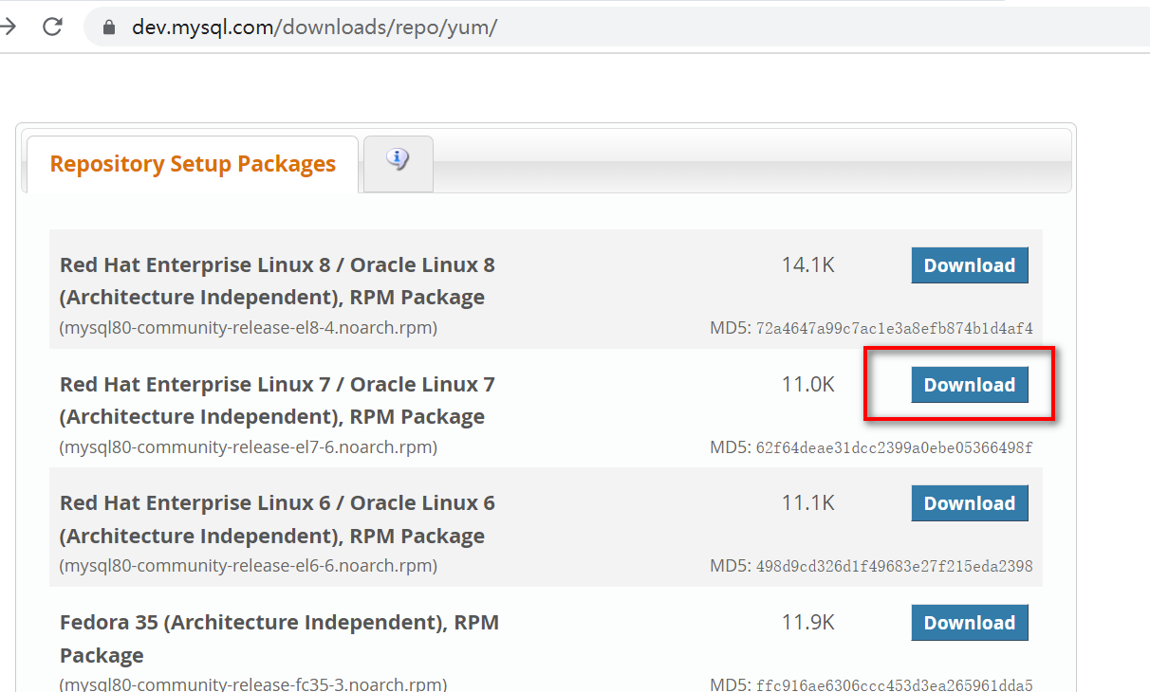This screenshot has height=692, width=1150.
Task: Click the browser reload icon
Action: (53, 27)
